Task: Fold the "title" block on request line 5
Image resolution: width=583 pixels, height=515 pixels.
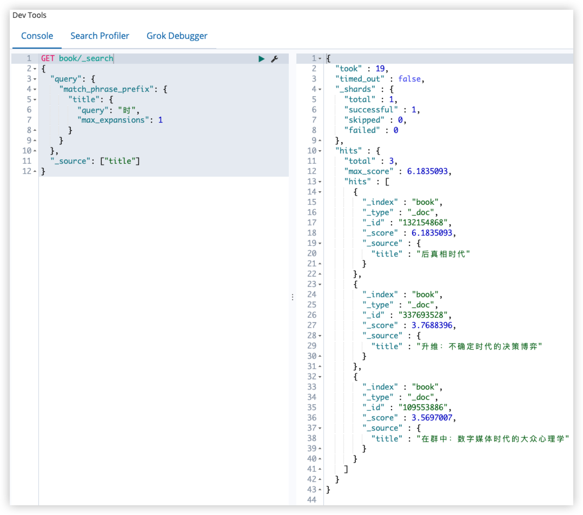Action: click(35, 99)
